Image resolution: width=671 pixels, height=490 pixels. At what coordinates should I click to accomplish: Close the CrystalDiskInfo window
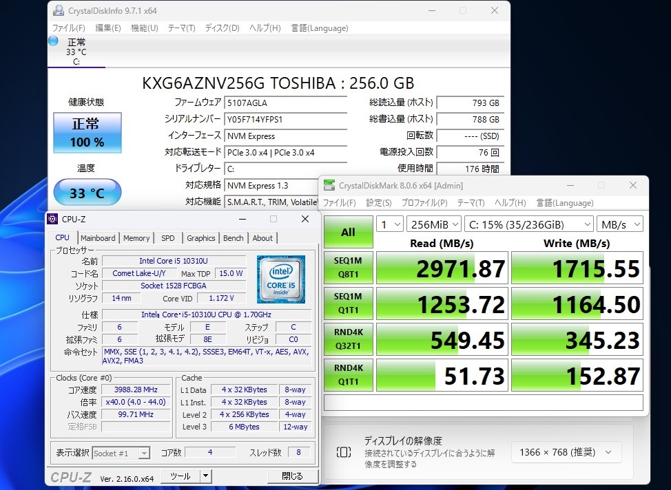point(494,10)
